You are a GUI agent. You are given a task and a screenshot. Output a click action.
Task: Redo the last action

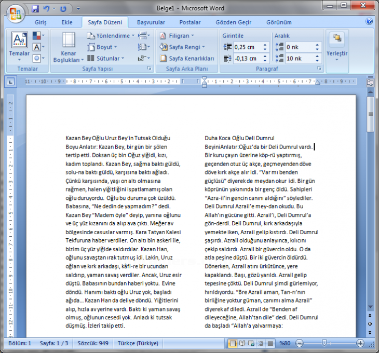click(63, 9)
